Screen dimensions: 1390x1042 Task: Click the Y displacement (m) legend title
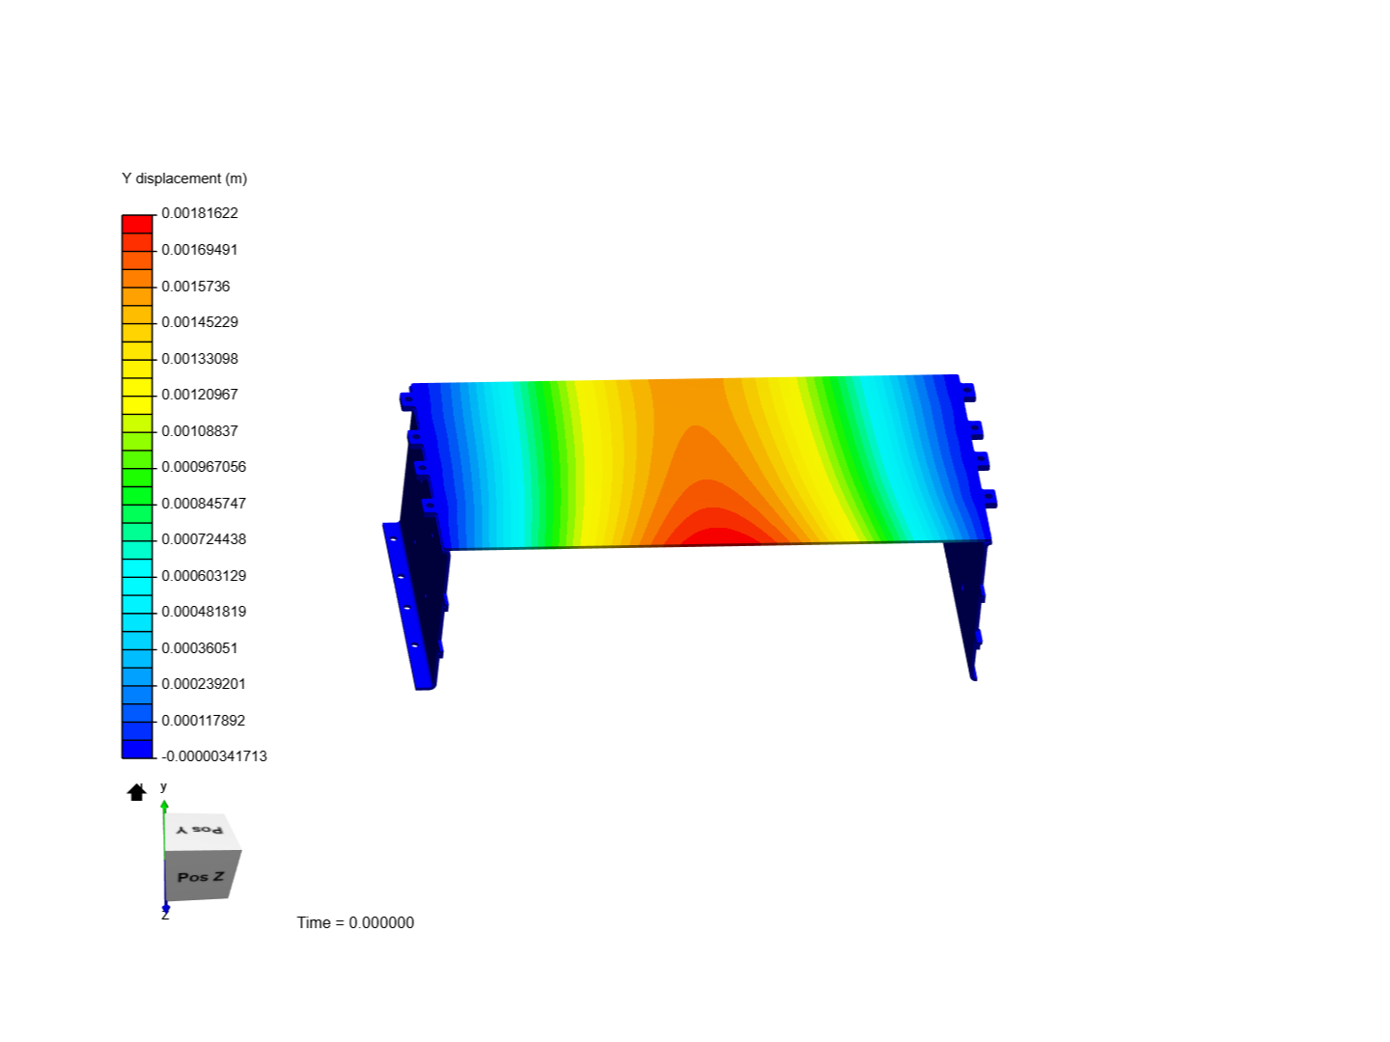pyautogui.click(x=184, y=178)
